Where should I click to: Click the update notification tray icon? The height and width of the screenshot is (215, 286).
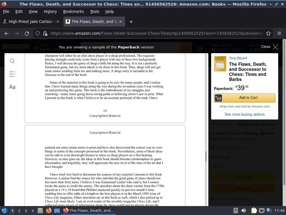point(268,210)
